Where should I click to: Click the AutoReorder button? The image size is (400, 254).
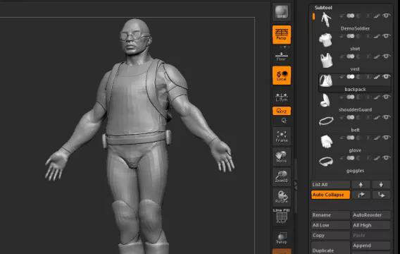371,215
